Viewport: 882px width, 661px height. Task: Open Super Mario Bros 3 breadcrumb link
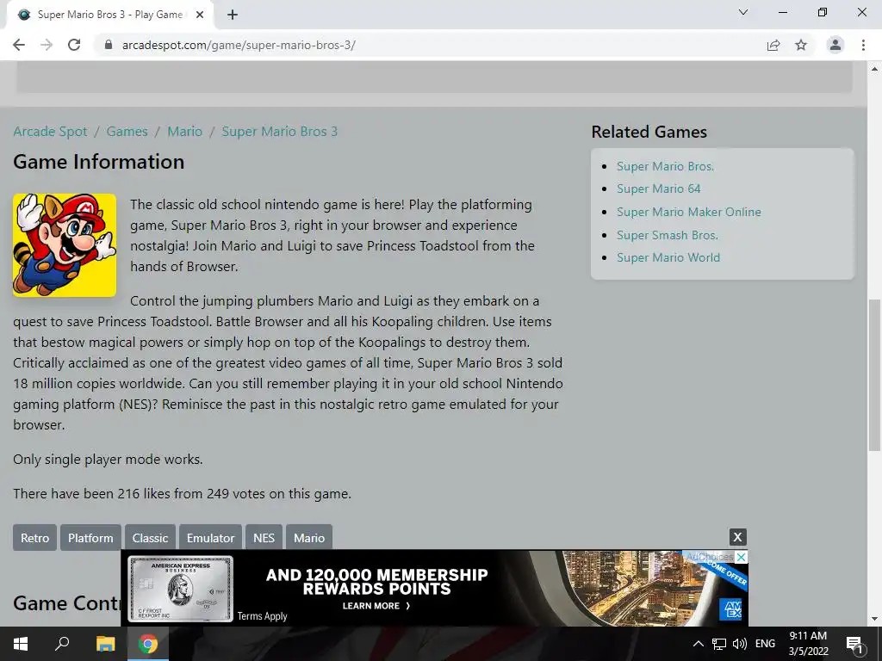[x=280, y=131]
